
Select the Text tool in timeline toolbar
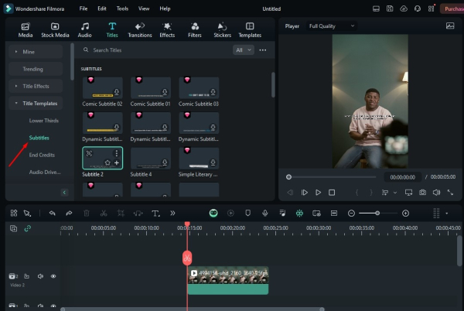(155, 213)
